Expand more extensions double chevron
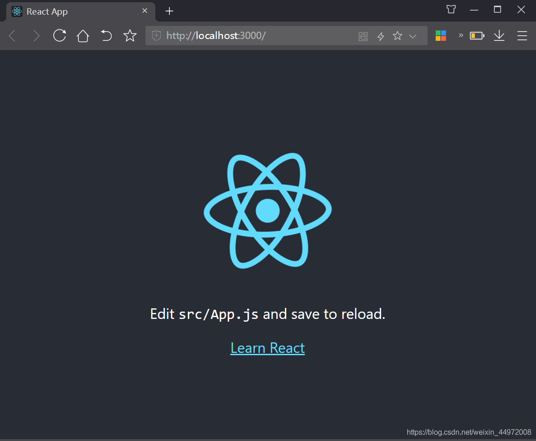The height and width of the screenshot is (441, 536). pyautogui.click(x=461, y=35)
